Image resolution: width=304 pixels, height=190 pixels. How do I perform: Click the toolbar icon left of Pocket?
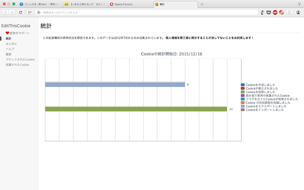(x=262, y=12)
